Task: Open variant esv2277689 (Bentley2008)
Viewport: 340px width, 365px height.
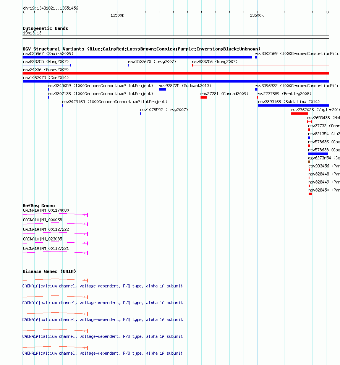Action: [284, 94]
